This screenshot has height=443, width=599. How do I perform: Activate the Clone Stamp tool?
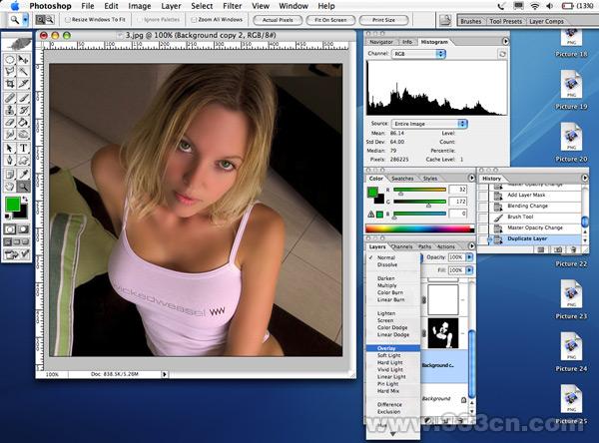click(x=10, y=111)
